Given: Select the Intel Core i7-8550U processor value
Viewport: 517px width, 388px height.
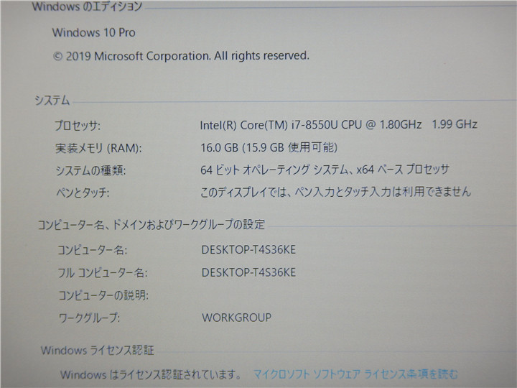Looking at the screenshot, I should [339, 125].
